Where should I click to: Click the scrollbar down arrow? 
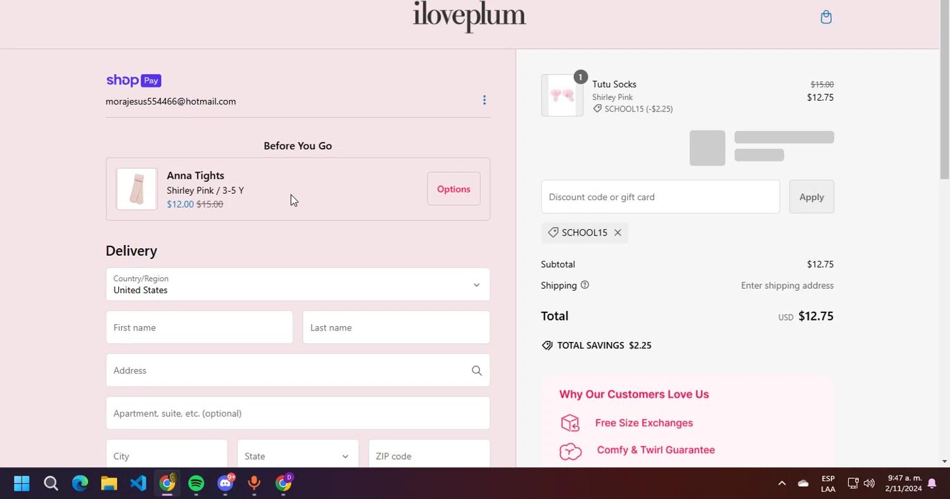pos(944,462)
